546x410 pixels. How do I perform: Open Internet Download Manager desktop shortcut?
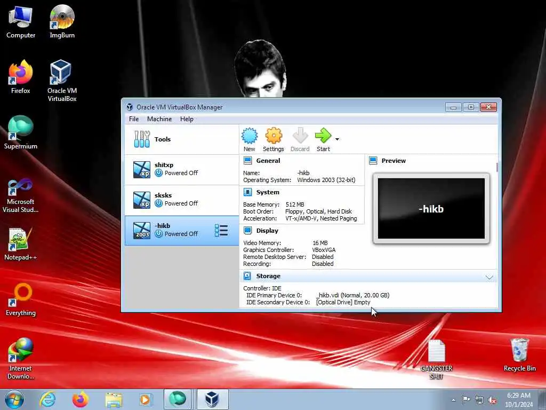point(21,358)
